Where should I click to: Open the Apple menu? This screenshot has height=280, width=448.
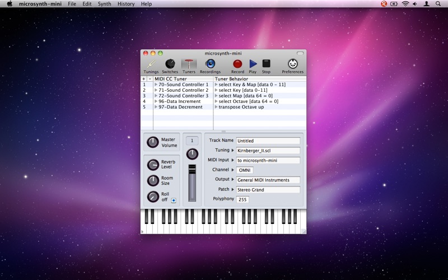(10, 4)
